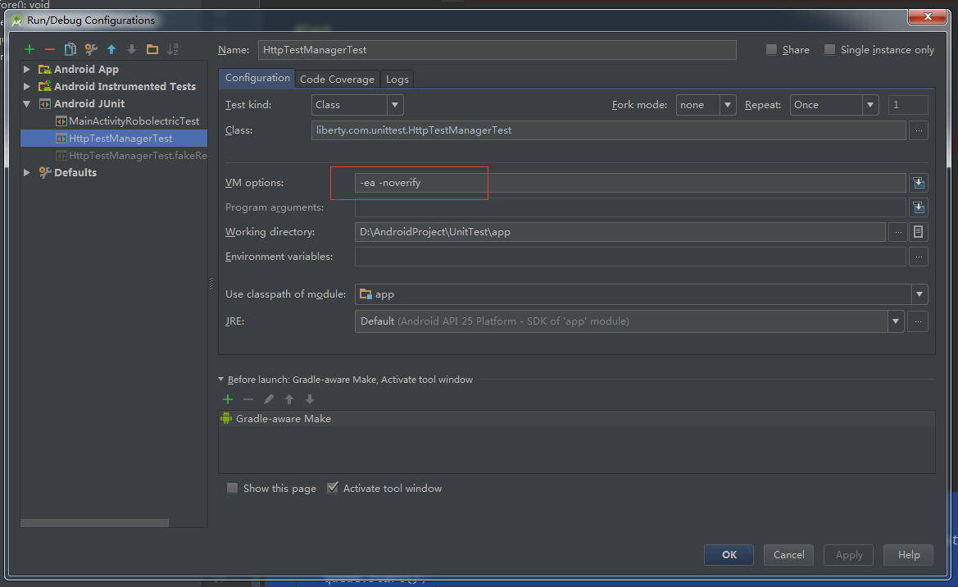Open the Use classpath of module dropdown
The height and width of the screenshot is (587, 958).
tap(919, 294)
